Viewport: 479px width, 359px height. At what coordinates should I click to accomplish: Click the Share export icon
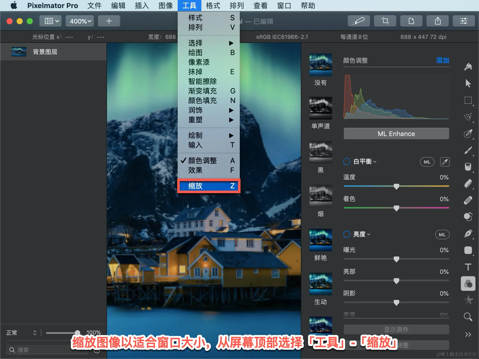pos(438,21)
